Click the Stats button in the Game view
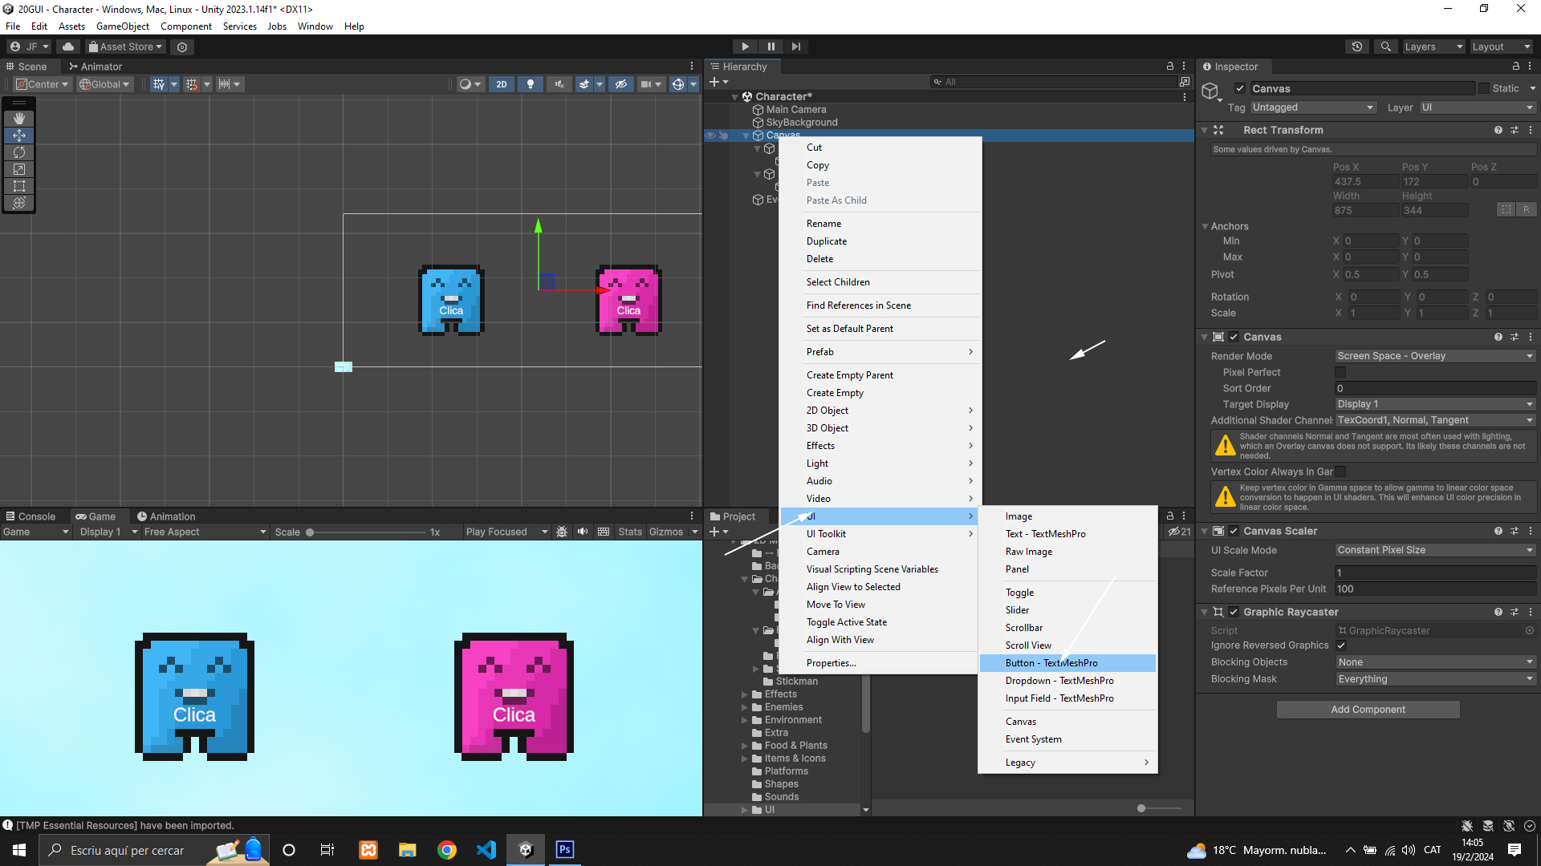This screenshot has width=1541, height=866. click(x=629, y=532)
